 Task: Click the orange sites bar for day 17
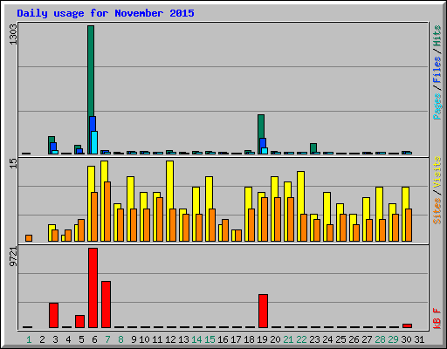[x=238, y=236]
